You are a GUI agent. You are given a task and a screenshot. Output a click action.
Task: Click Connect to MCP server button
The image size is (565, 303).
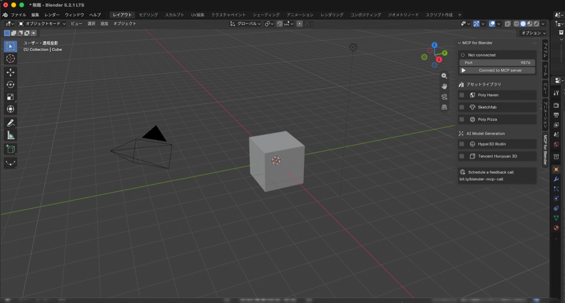click(497, 70)
